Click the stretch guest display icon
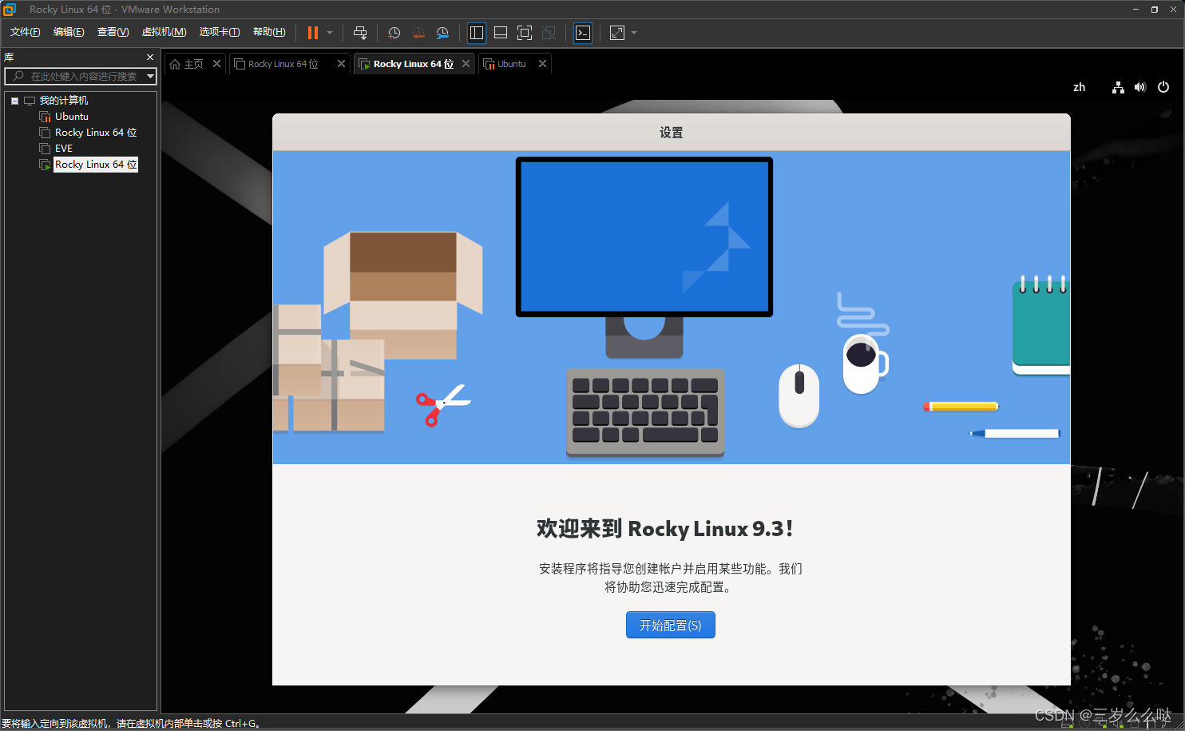 tap(617, 33)
